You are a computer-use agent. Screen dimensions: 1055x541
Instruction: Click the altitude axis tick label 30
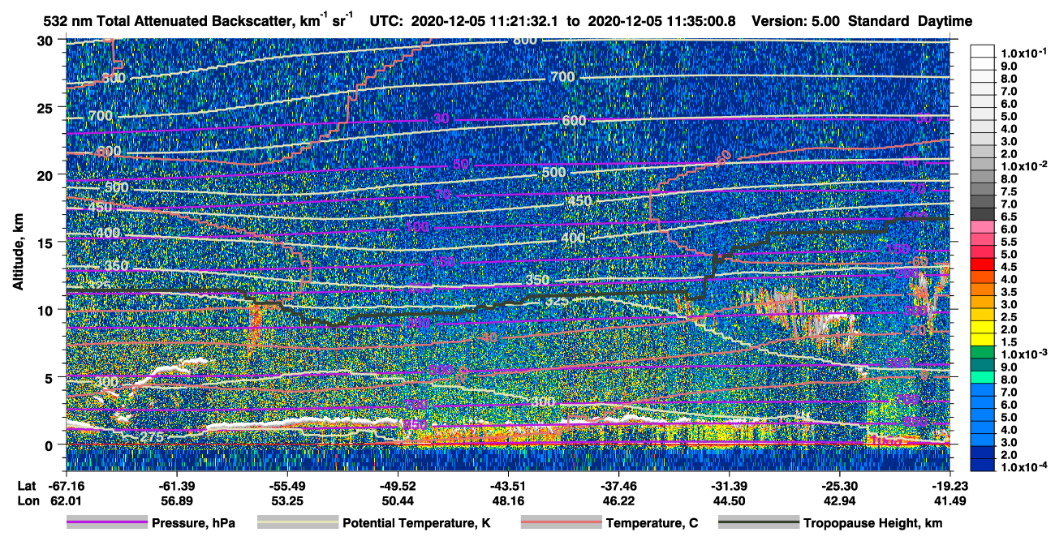[x=46, y=40]
